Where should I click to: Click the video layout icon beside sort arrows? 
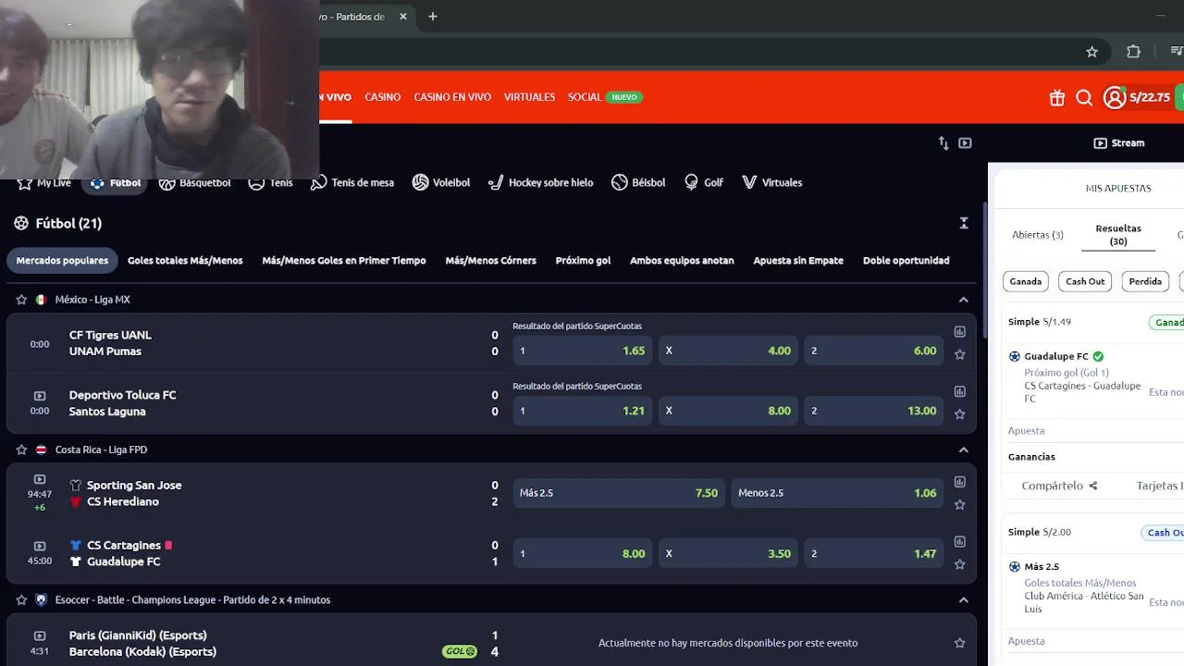pyautogui.click(x=965, y=143)
